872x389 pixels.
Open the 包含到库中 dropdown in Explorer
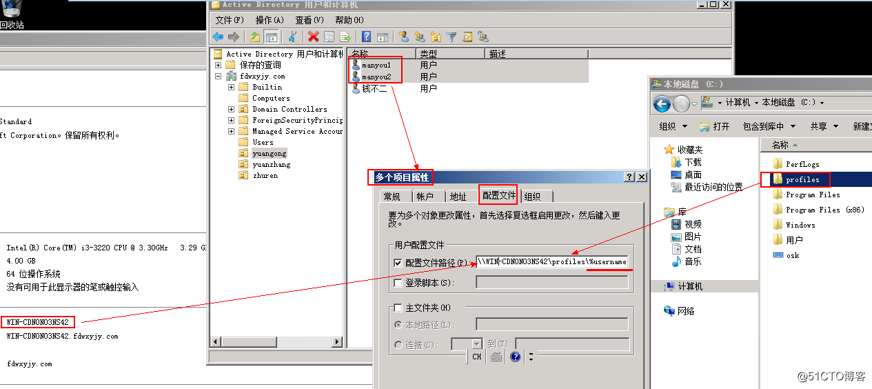coord(769,126)
